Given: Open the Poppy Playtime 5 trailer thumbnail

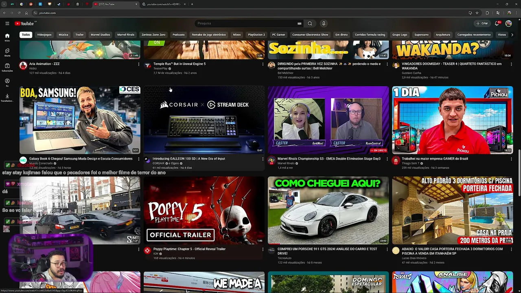Looking at the screenshot, I should tap(204, 210).
